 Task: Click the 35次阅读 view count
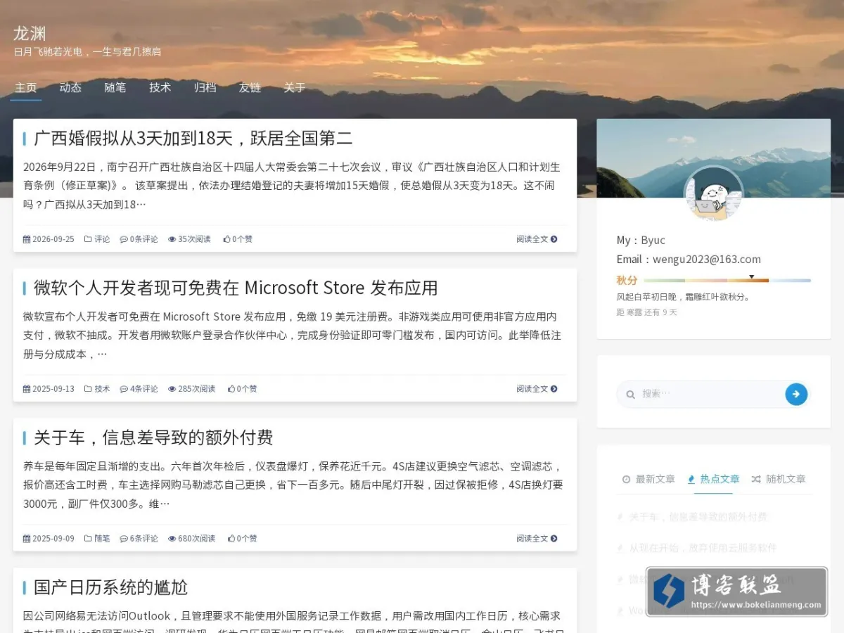point(194,239)
